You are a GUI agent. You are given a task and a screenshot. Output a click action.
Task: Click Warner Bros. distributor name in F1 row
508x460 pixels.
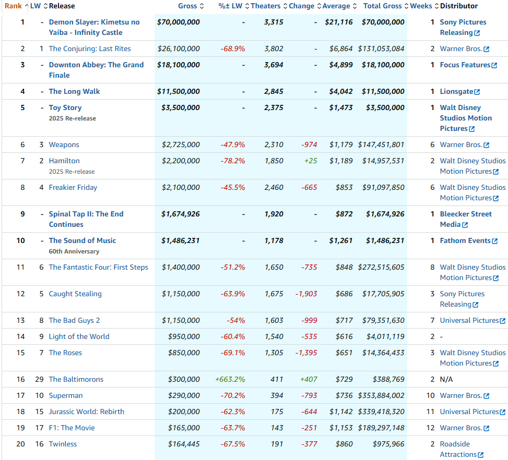pyautogui.click(x=460, y=428)
